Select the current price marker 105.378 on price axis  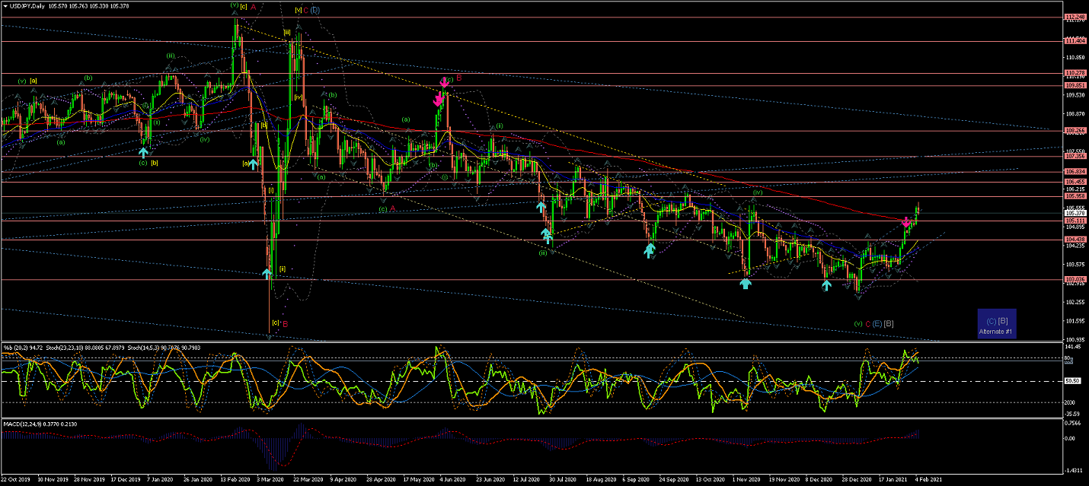point(1075,213)
